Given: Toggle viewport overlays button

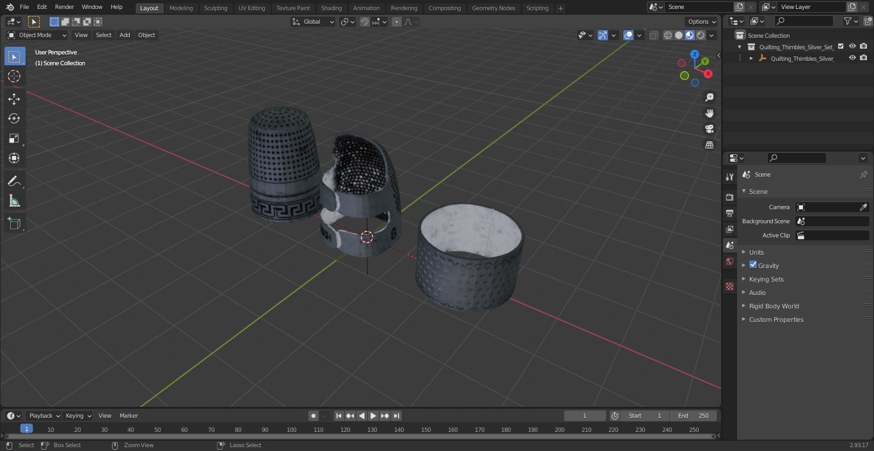Looking at the screenshot, I should point(628,35).
